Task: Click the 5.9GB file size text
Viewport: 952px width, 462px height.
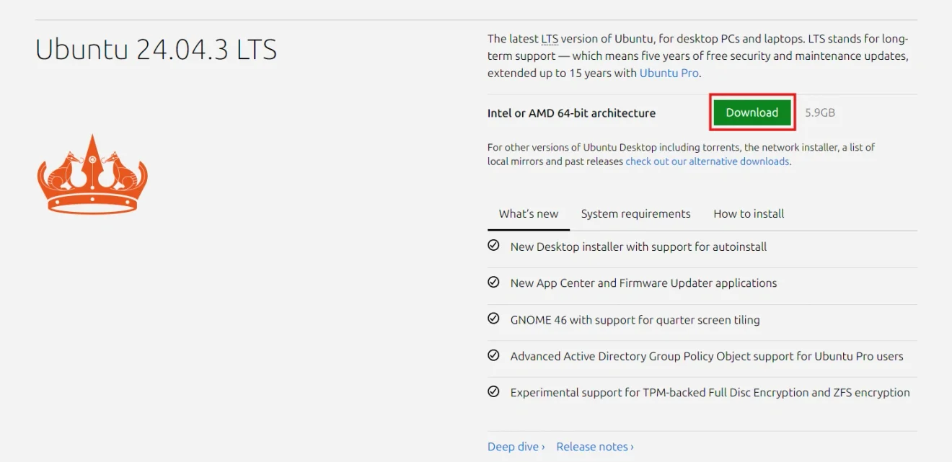Action: [820, 113]
